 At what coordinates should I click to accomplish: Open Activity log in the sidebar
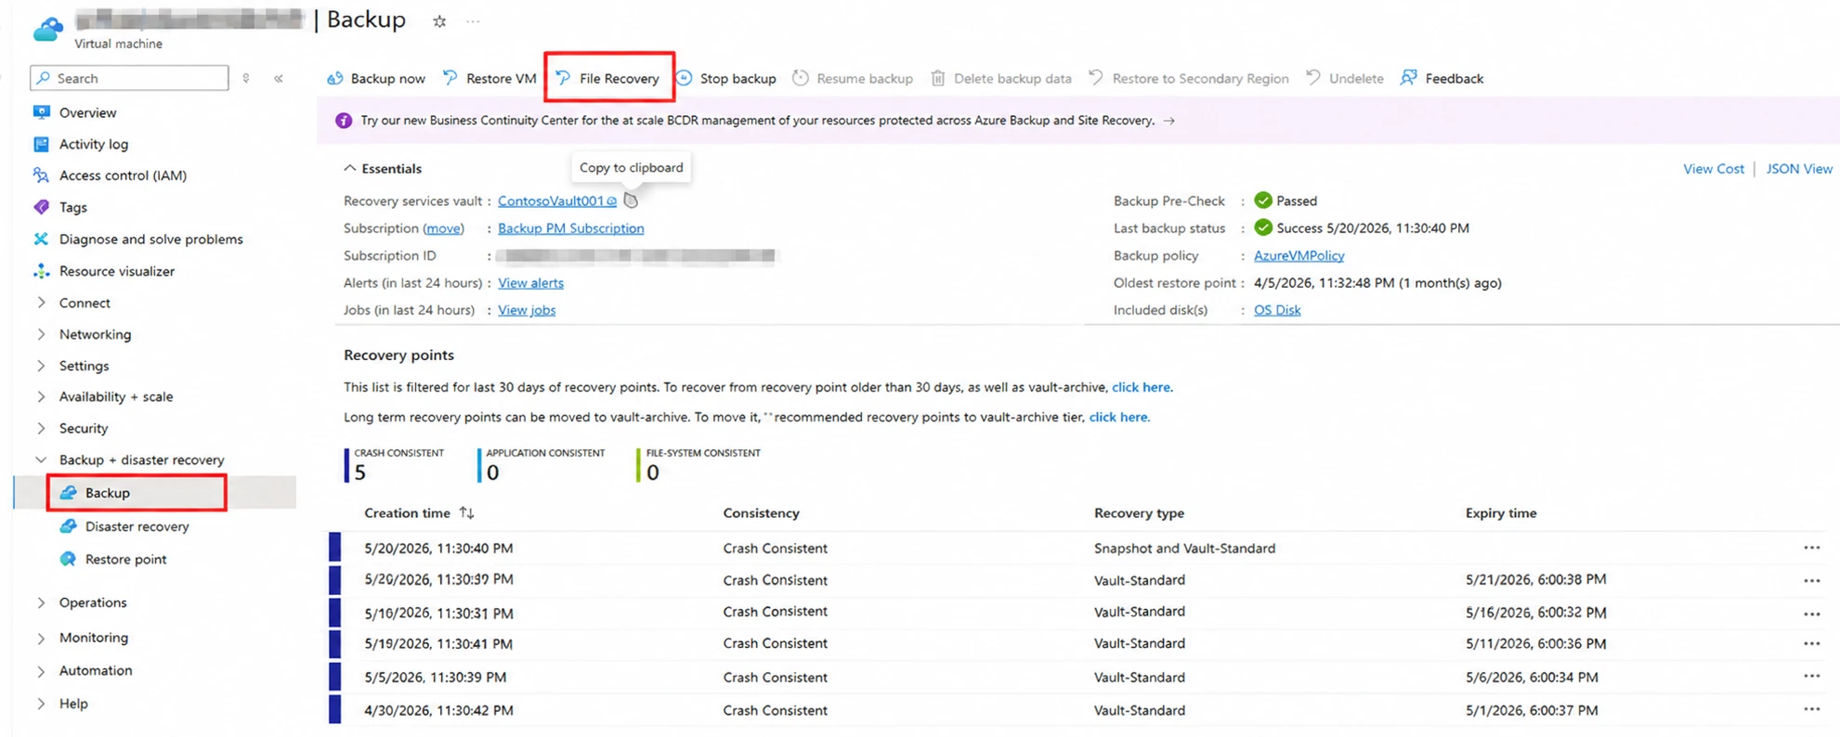(x=93, y=144)
